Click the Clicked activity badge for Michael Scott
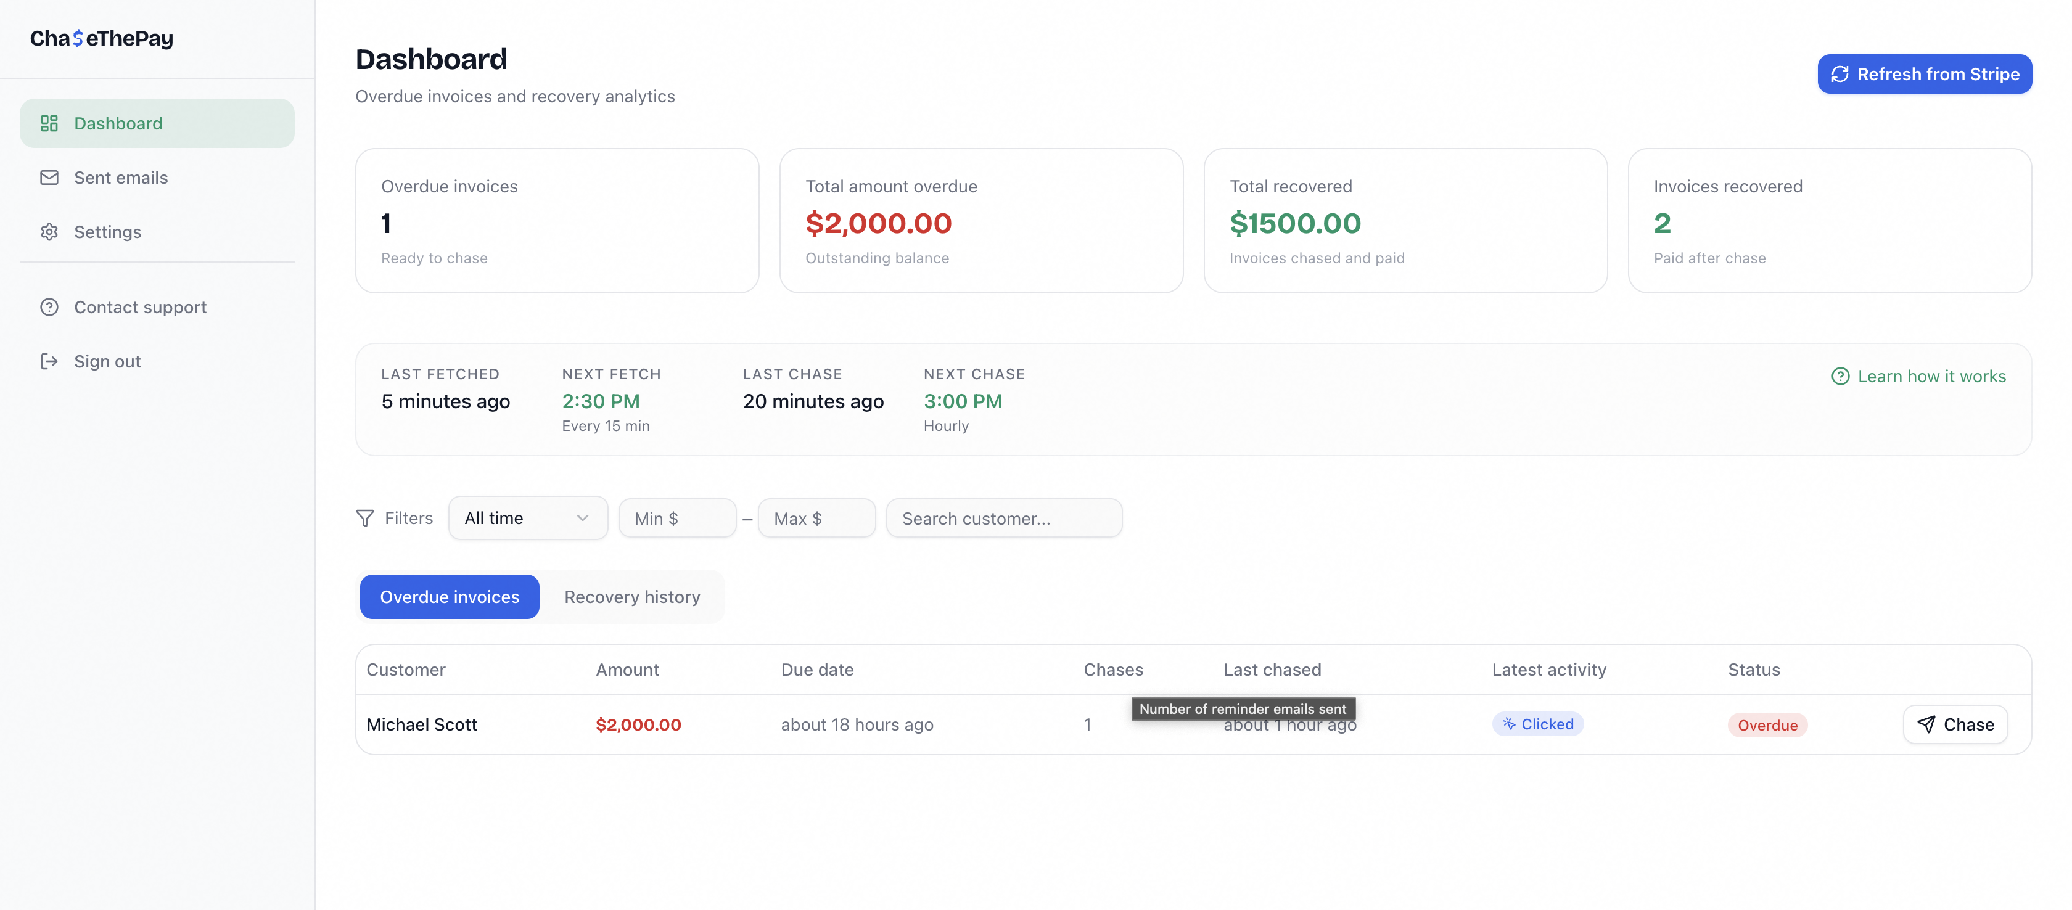Image resolution: width=2072 pixels, height=910 pixels. coord(1537,723)
